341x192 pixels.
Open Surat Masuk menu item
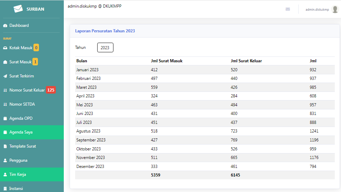click(32, 62)
